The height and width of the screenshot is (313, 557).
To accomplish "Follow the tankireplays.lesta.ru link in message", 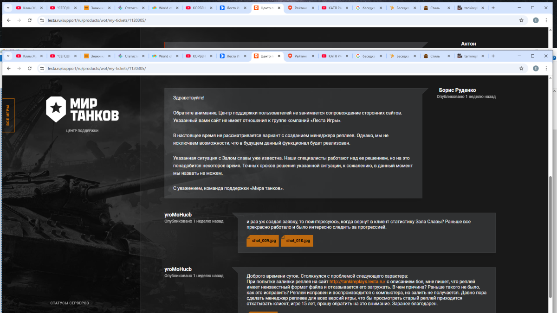I will tap(357, 281).
